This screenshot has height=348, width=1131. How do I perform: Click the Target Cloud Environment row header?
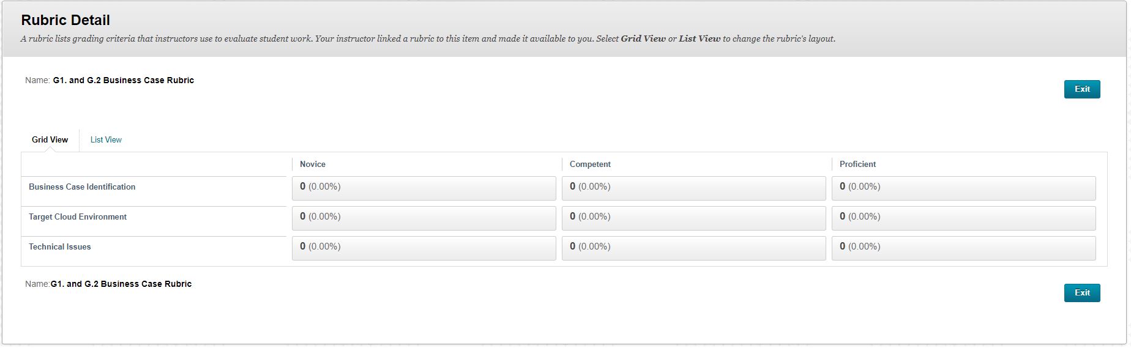(78, 217)
